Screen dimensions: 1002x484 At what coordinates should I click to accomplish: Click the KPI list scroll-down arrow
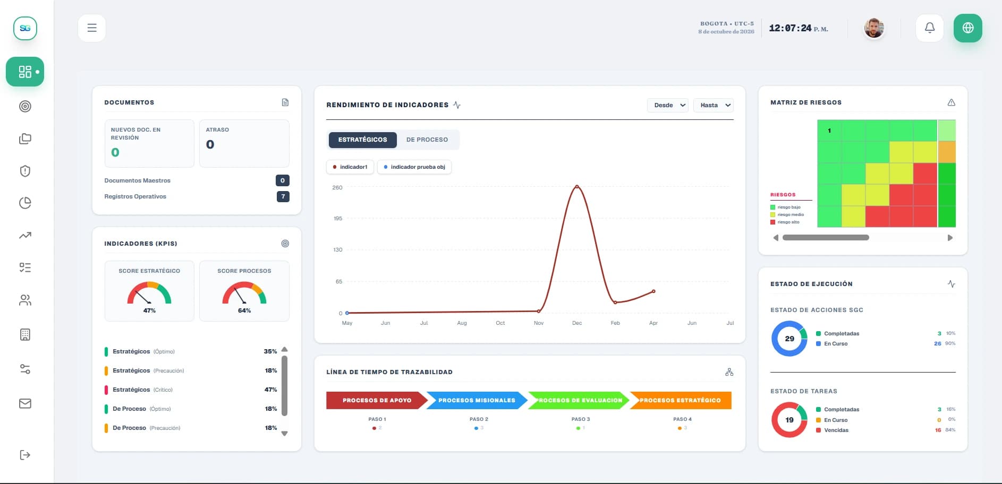pos(284,434)
